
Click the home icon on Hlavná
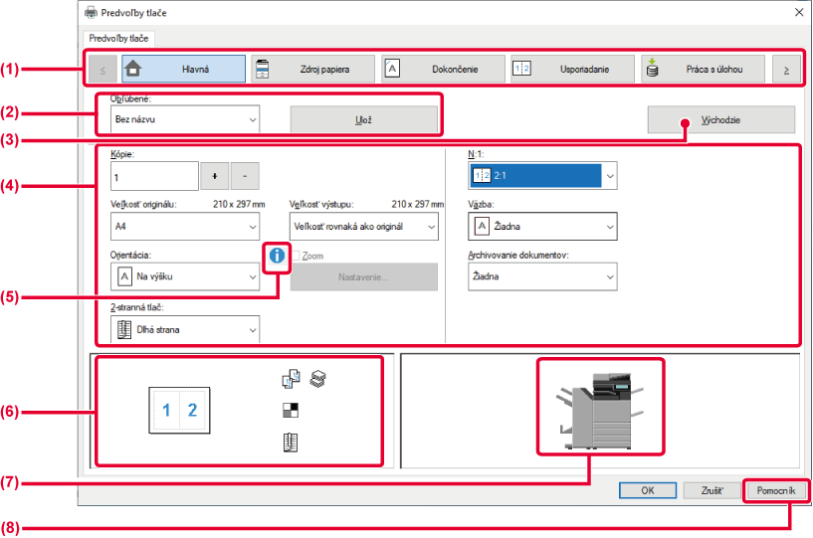tap(133, 69)
